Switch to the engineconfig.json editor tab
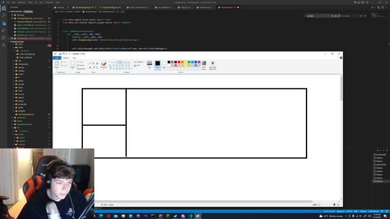The height and width of the screenshot is (219, 390). [x=111, y=7]
